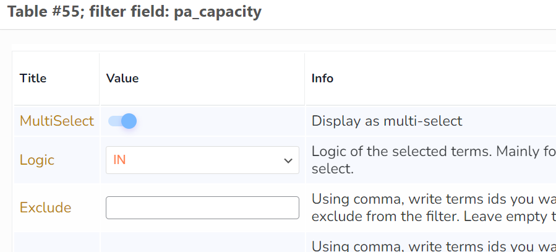Open the Logic dropdown showing IN

202,160
